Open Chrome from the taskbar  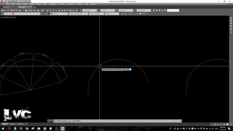[27, 128]
